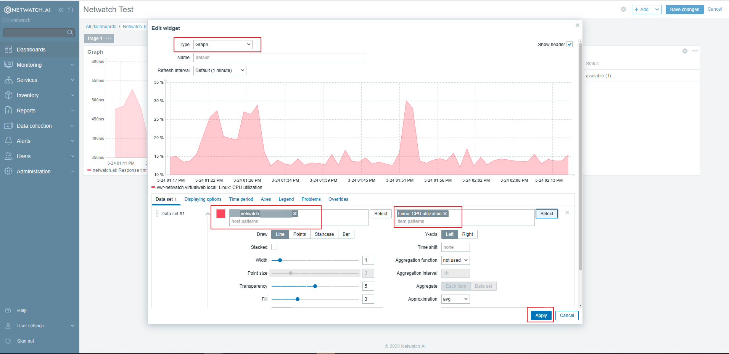Click the search magnifier in the sidebar
Viewport: 729px width, 354px height.
70,32
